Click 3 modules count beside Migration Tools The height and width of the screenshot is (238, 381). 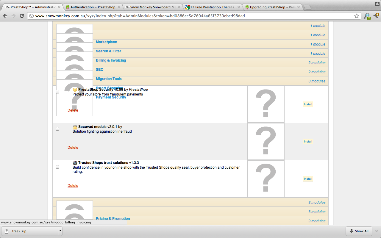tap(317, 81)
